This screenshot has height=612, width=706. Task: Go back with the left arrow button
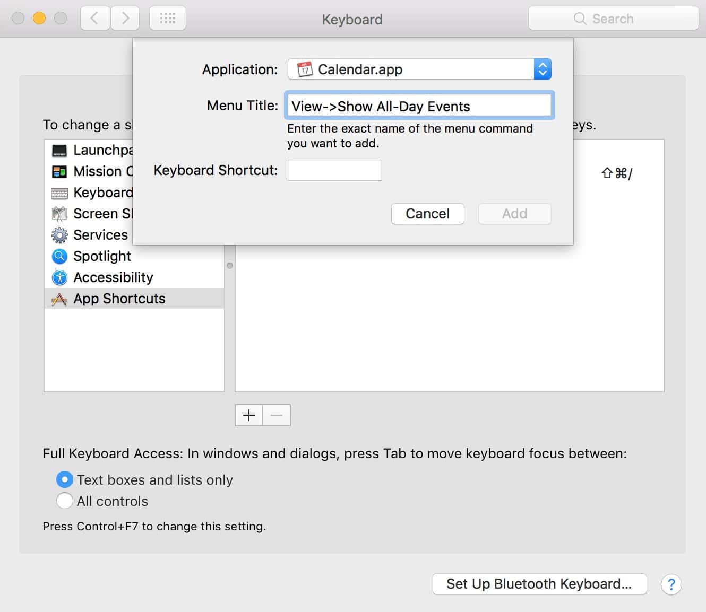(95, 19)
